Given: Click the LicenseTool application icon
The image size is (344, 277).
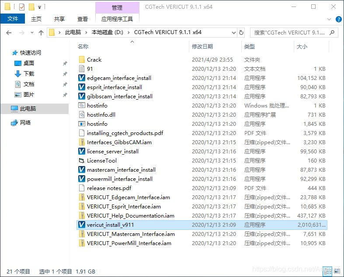Looking at the screenshot, I should point(82,161).
